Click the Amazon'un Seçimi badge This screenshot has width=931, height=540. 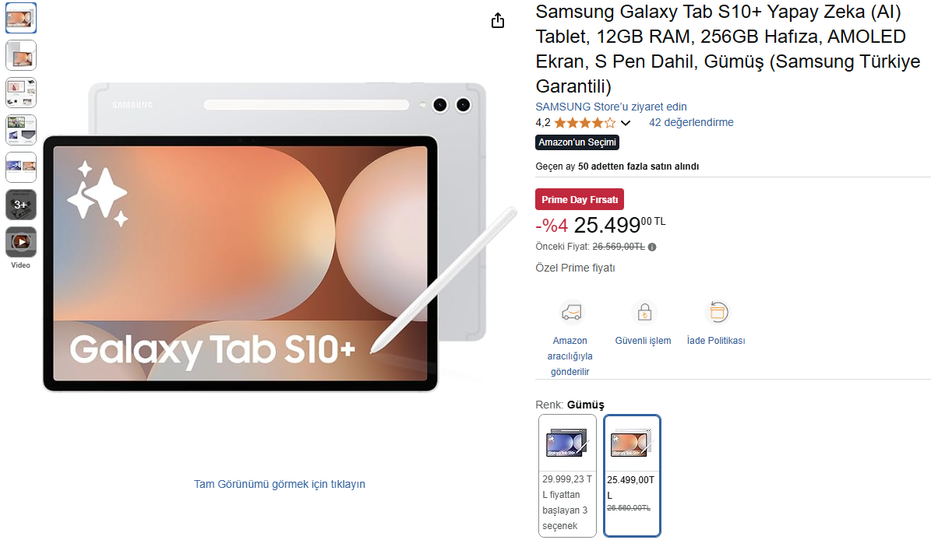coord(577,142)
